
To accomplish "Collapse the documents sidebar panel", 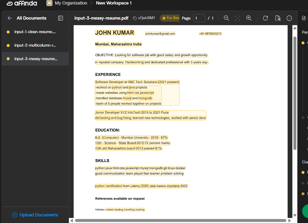I will tap(60, 18).
